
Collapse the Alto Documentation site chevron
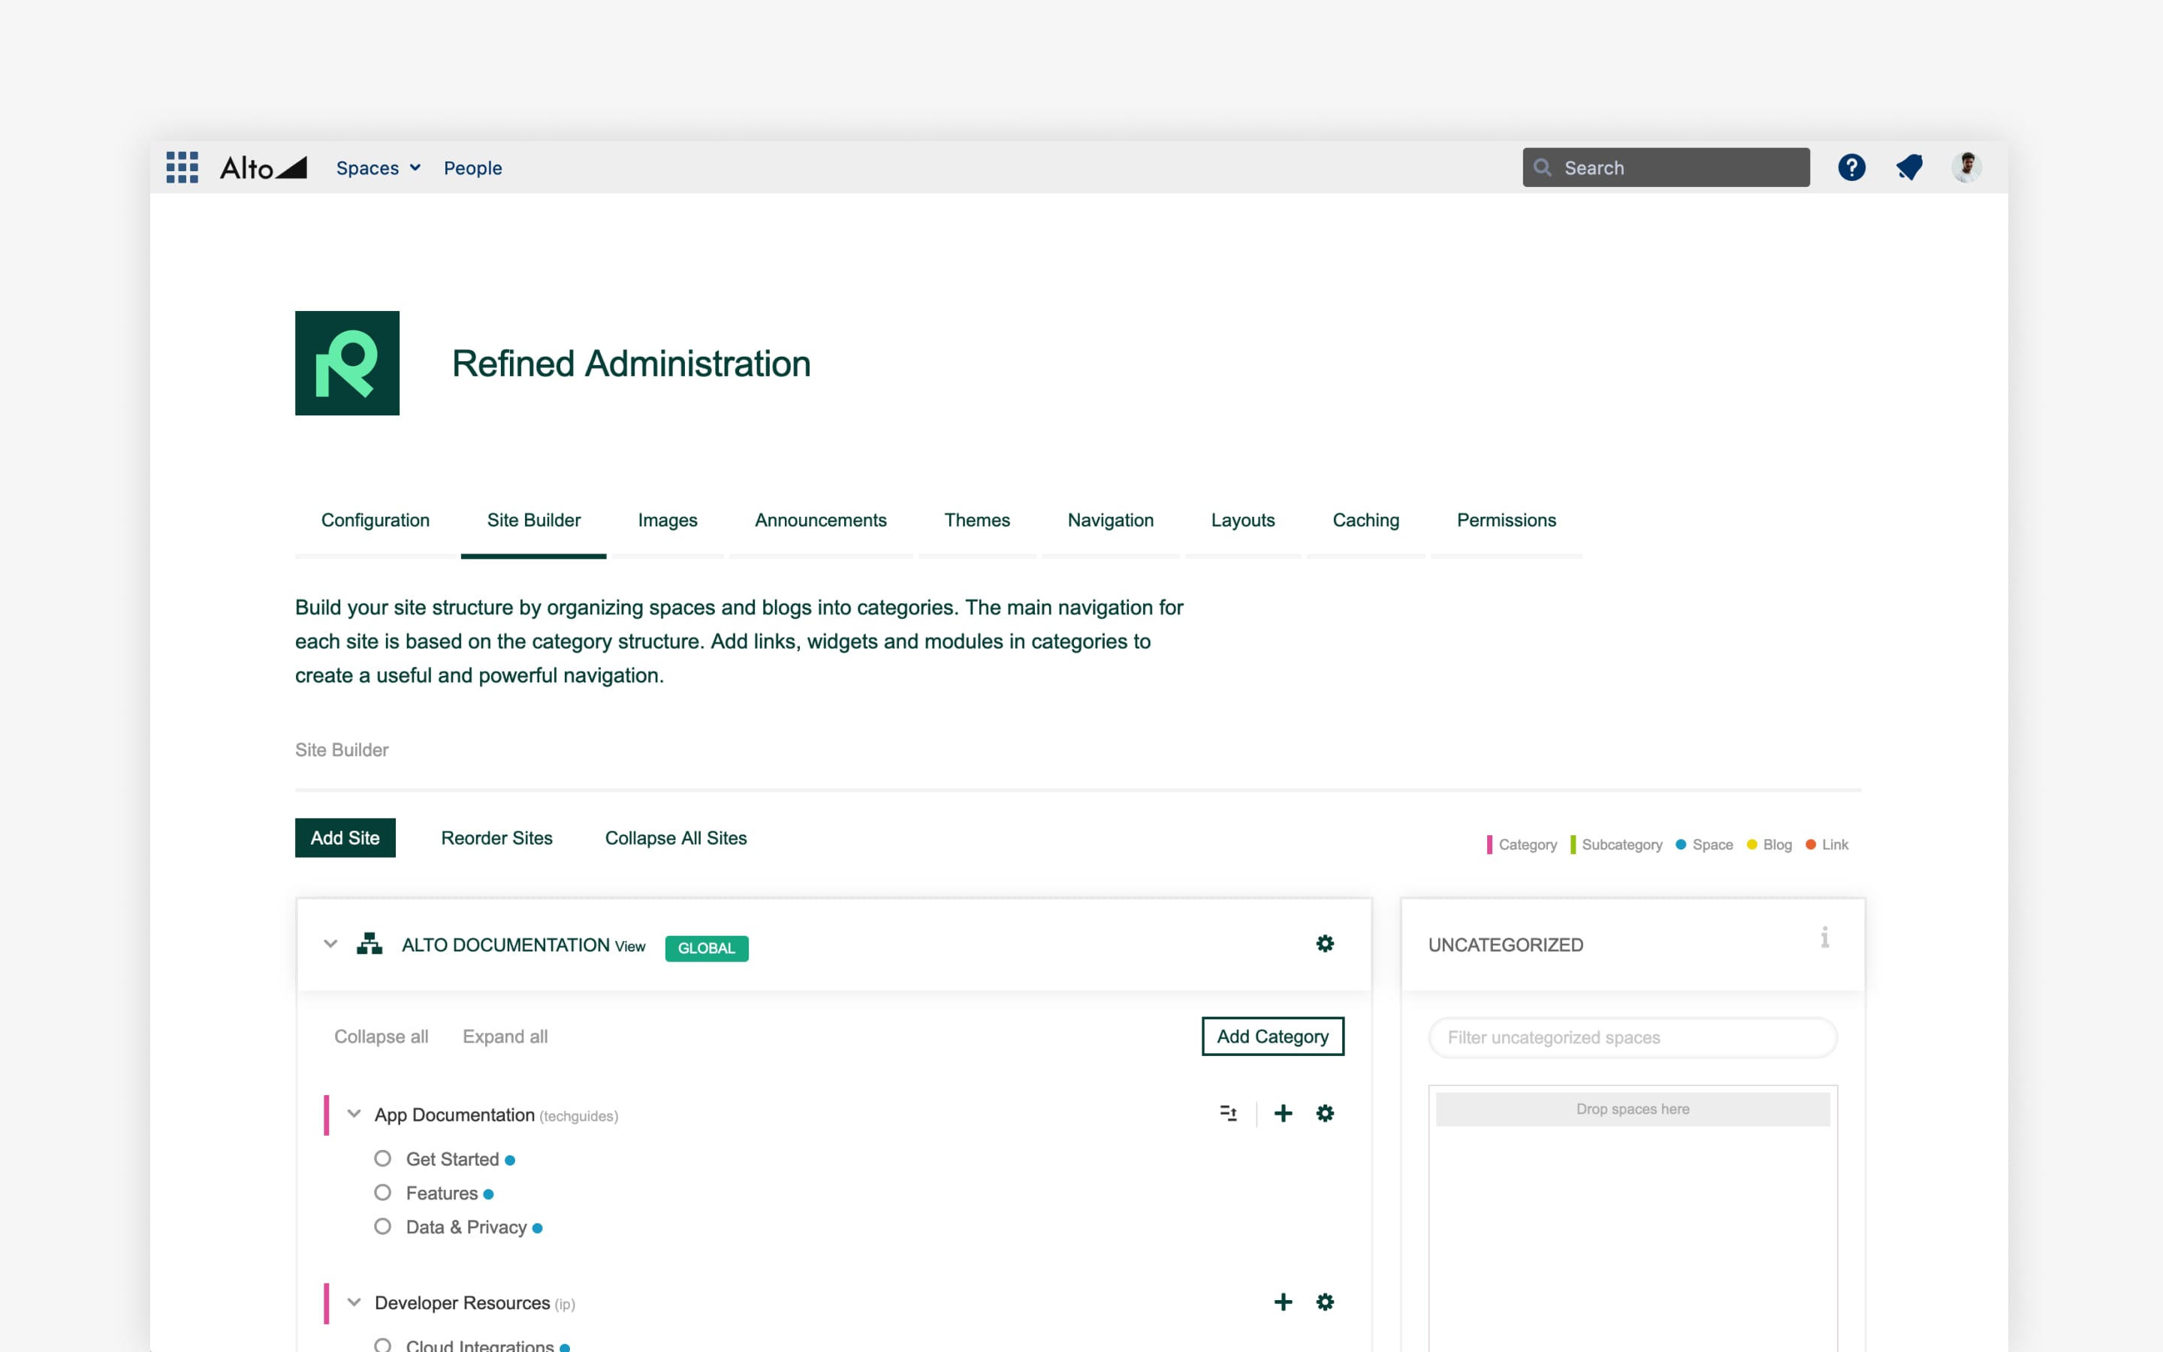330,944
